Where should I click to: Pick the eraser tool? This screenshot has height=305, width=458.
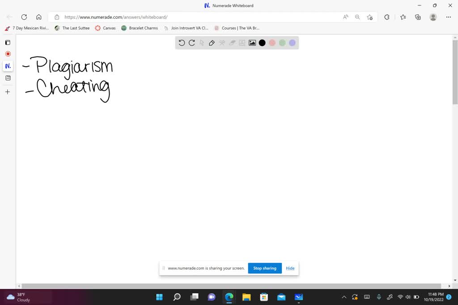[232, 43]
